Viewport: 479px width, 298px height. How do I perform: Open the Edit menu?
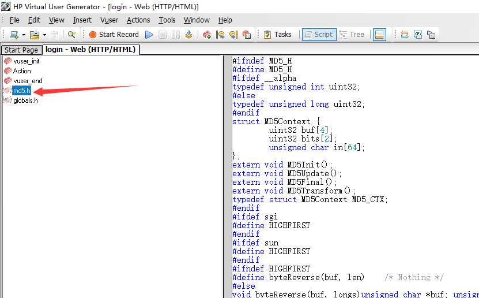click(x=34, y=20)
